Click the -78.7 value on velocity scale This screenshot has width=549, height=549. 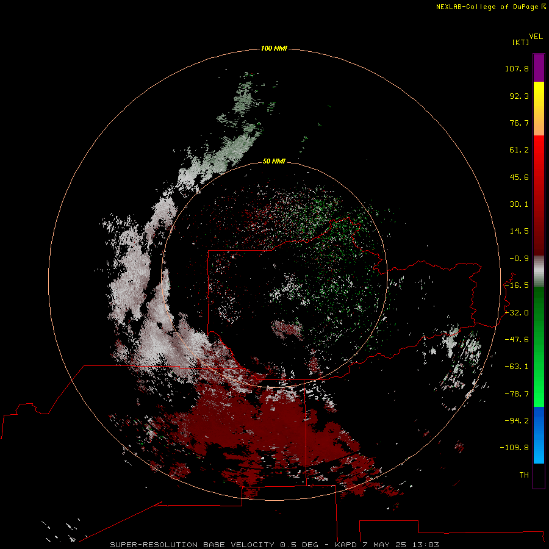coord(517,394)
